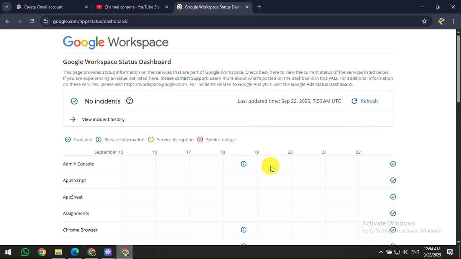Open WhatsApp from the taskbar

(x=25, y=252)
